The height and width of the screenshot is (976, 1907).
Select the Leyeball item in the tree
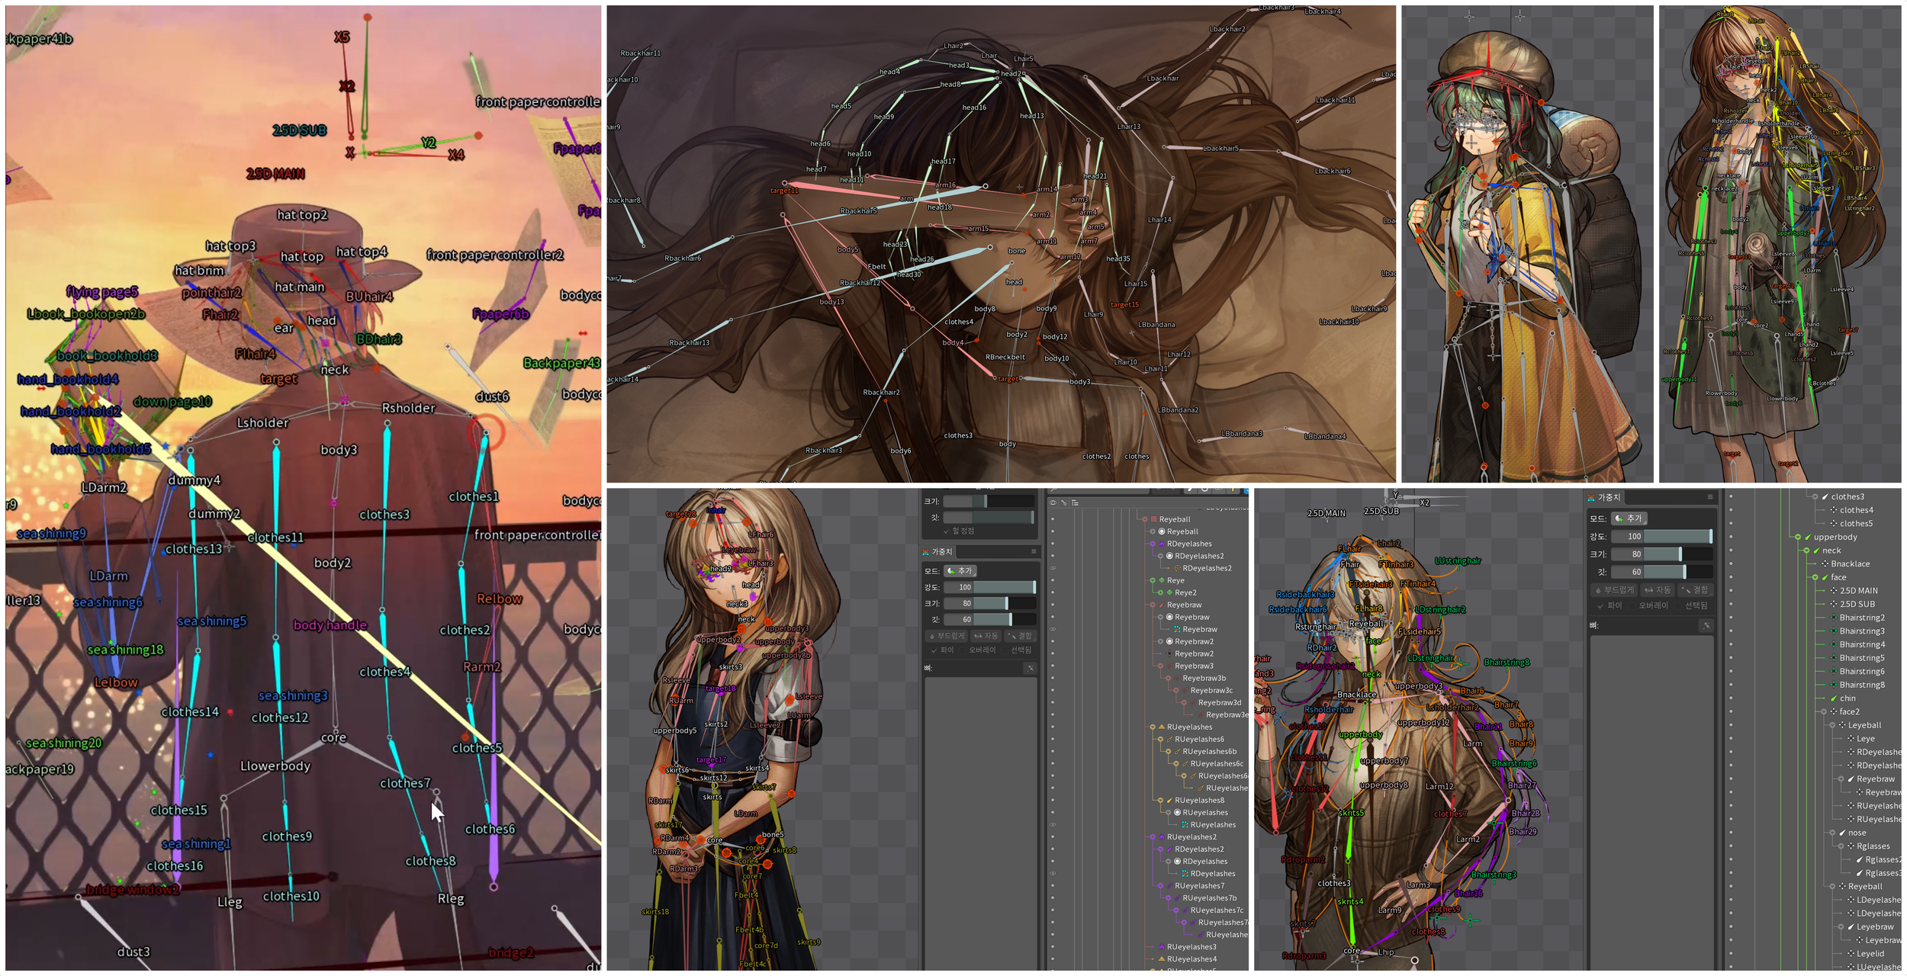pos(1865,725)
